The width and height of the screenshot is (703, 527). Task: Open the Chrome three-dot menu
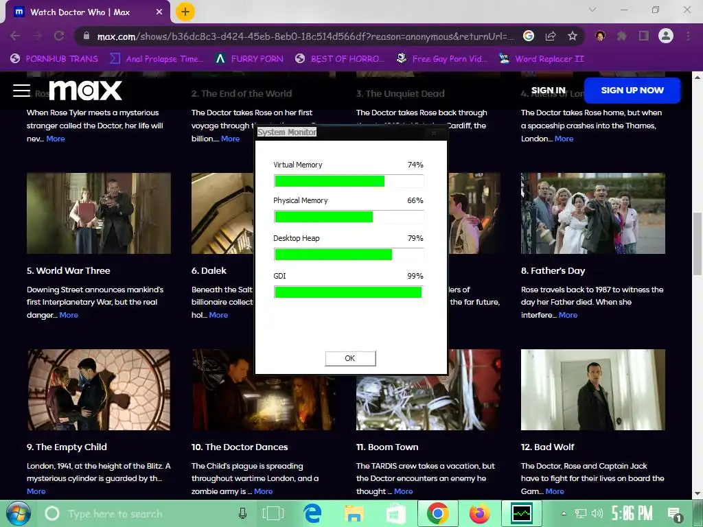pyautogui.click(x=688, y=36)
